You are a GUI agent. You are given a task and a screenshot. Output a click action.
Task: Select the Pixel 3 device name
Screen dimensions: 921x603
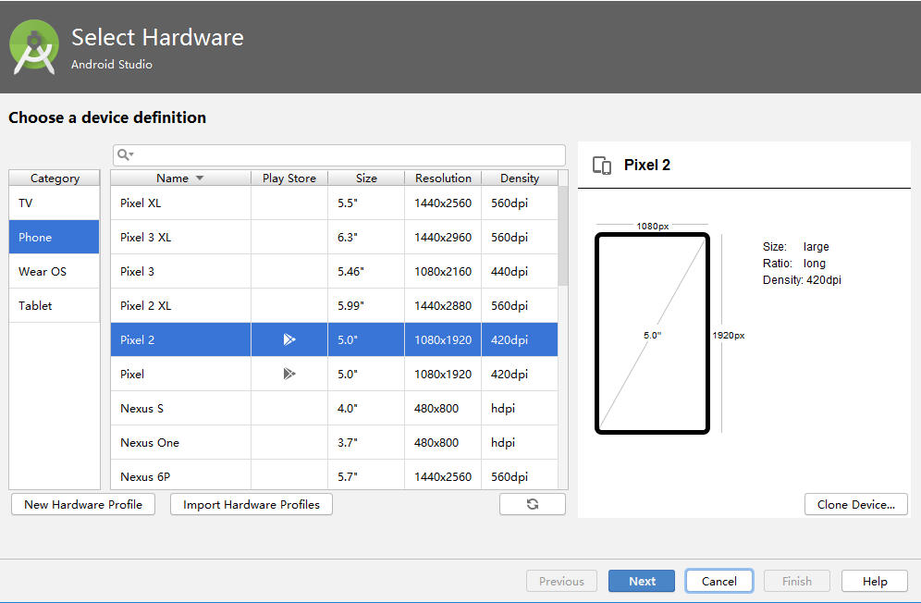pyautogui.click(x=137, y=272)
